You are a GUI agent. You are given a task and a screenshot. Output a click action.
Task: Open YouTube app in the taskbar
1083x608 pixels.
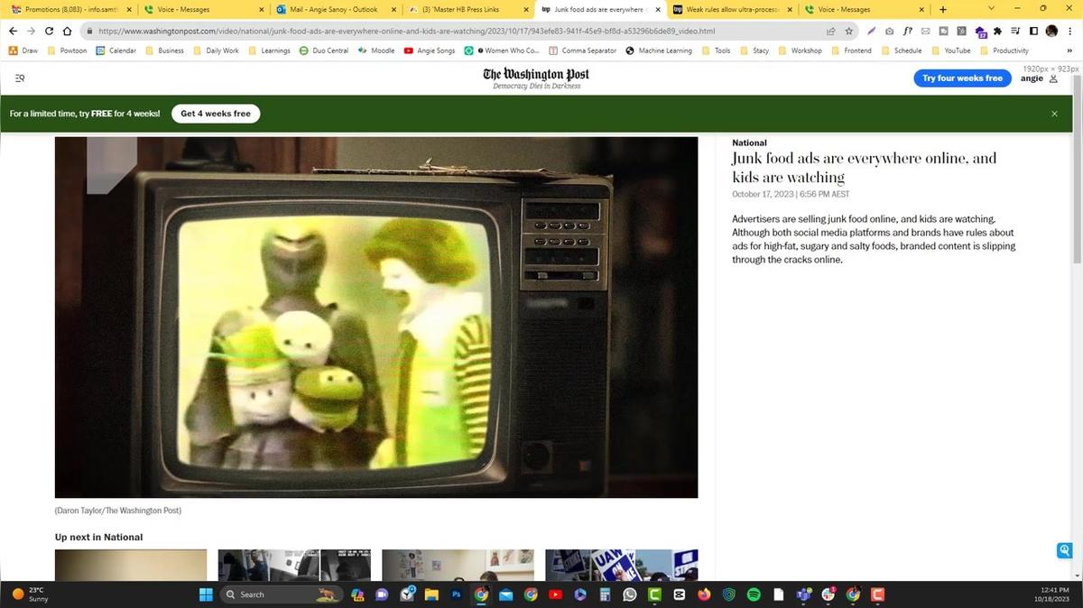coord(555,594)
